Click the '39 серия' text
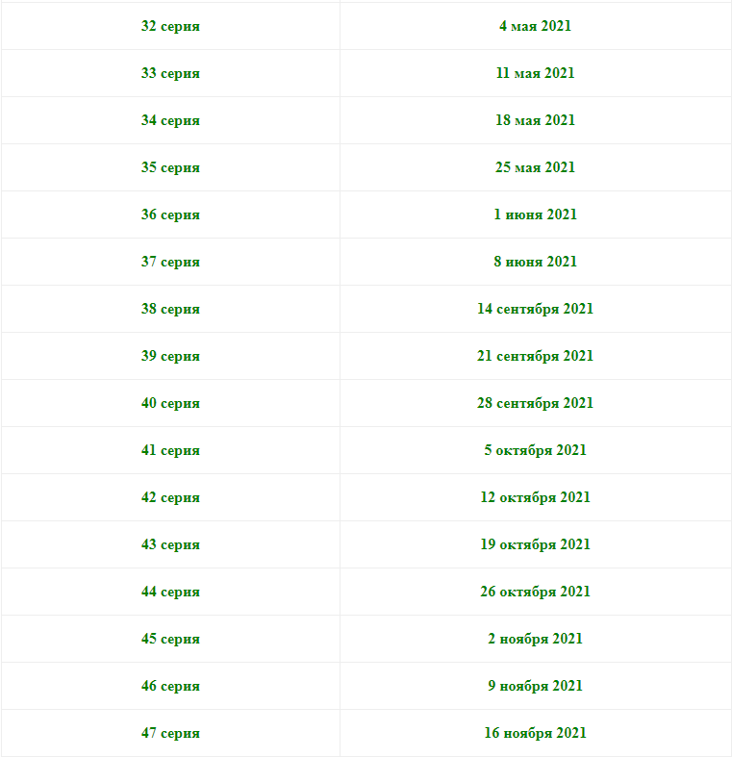Image resolution: width=732 pixels, height=757 pixels. click(x=170, y=356)
